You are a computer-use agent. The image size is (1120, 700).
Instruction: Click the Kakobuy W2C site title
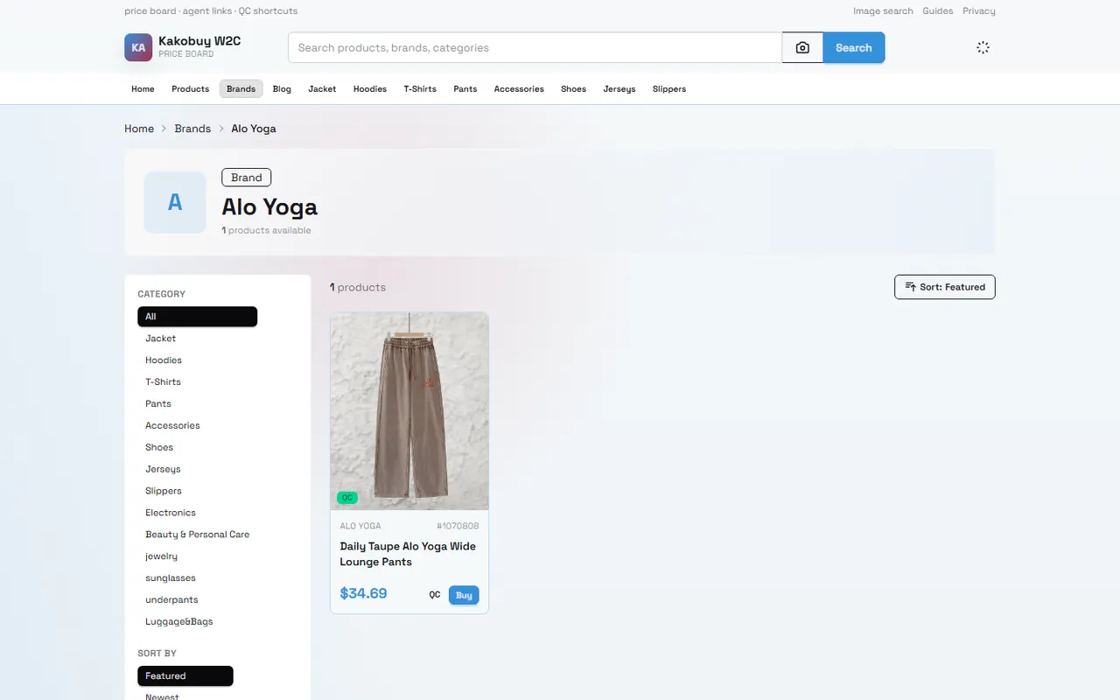[199, 41]
